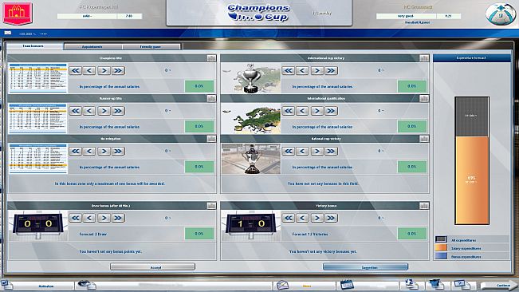Increase Draw bonus by large step
The width and height of the screenshot is (519, 292).
[118, 218]
